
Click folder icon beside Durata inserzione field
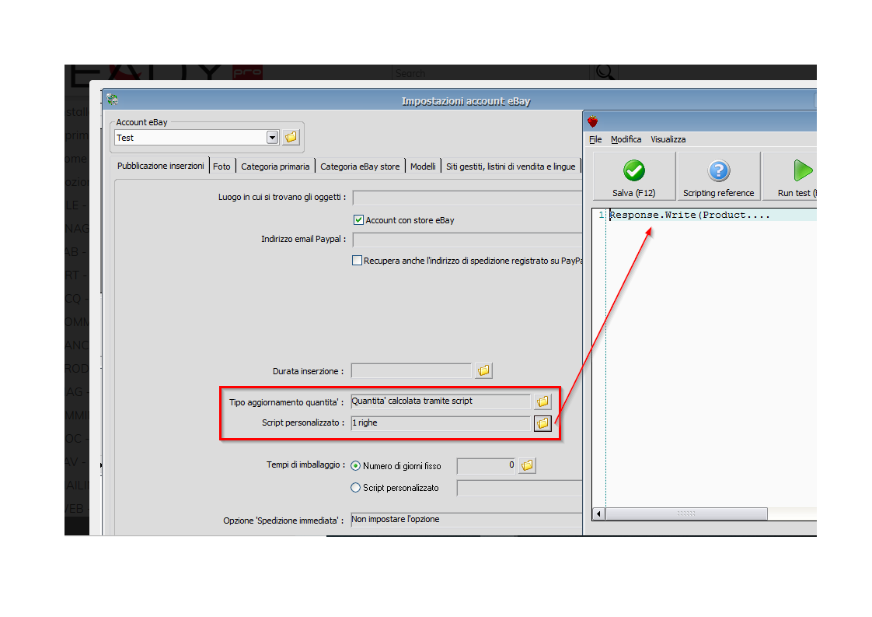pyautogui.click(x=483, y=370)
